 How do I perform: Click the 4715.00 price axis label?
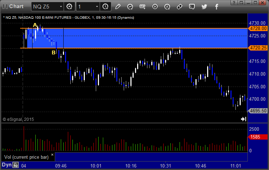pyautogui.click(x=257, y=61)
